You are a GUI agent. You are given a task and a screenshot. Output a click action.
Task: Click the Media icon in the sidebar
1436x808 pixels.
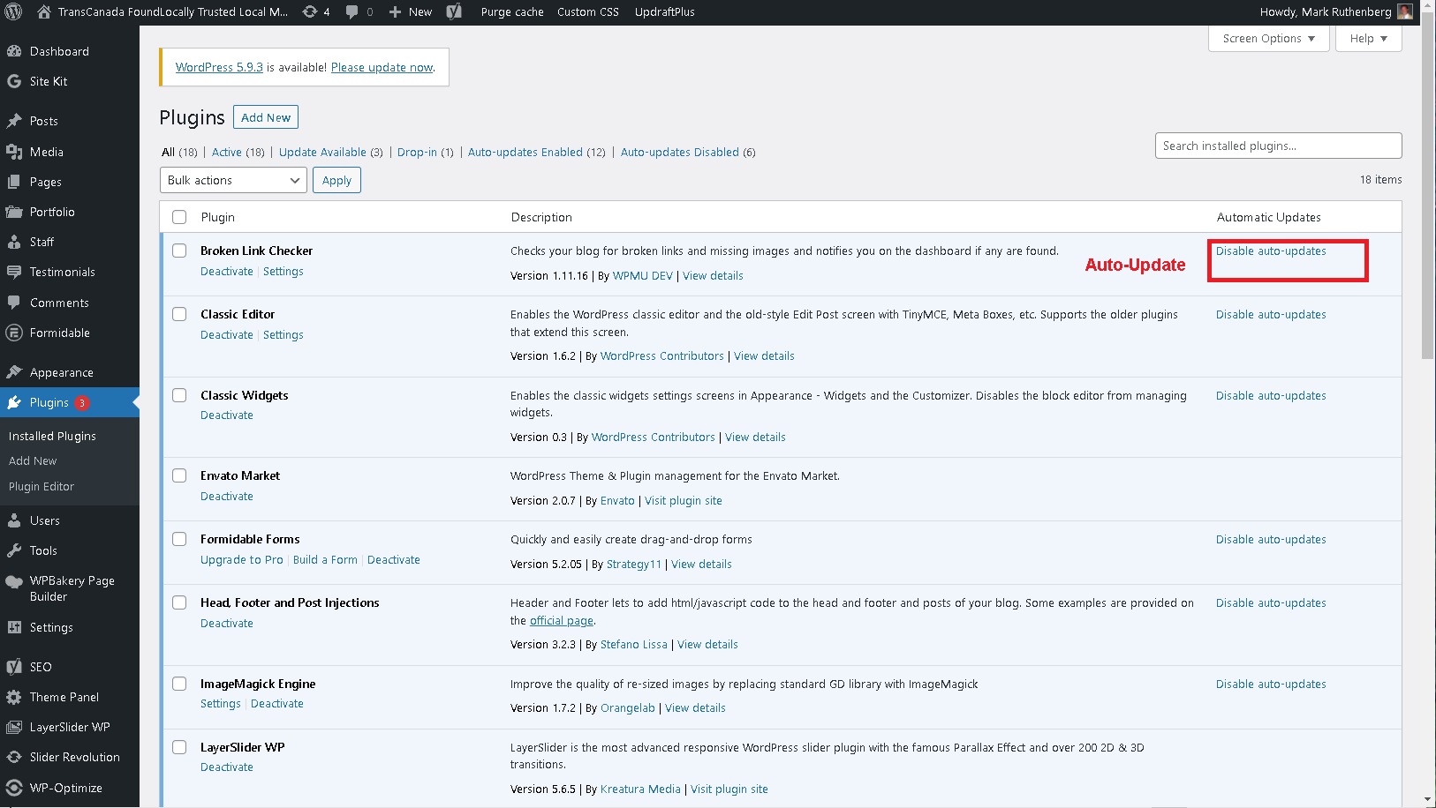(x=14, y=152)
